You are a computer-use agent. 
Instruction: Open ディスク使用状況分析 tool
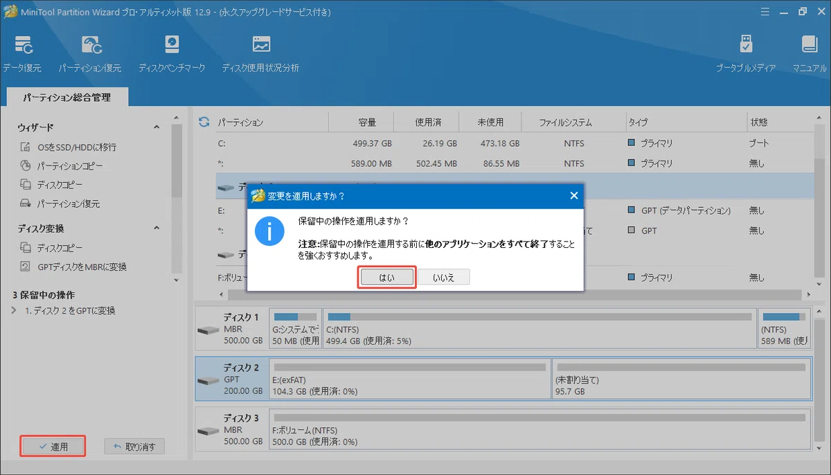[260, 53]
